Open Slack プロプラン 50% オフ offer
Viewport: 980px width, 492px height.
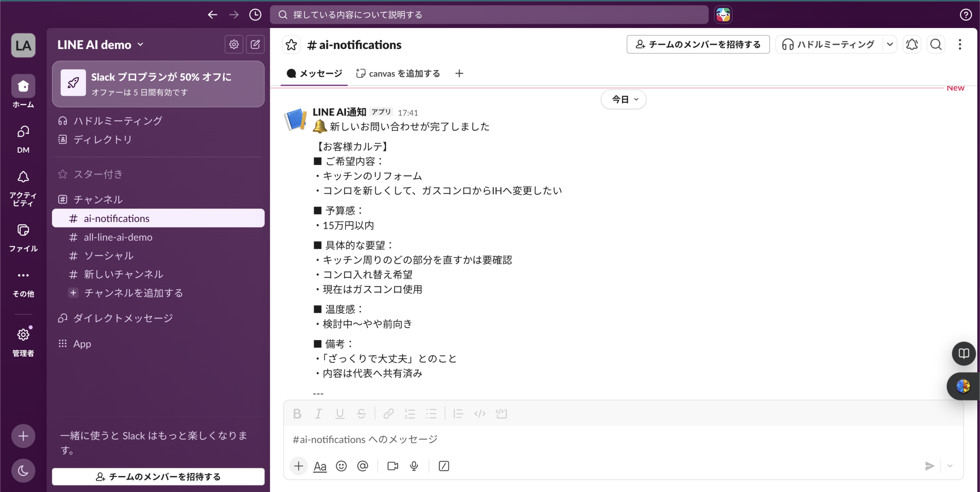(158, 84)
